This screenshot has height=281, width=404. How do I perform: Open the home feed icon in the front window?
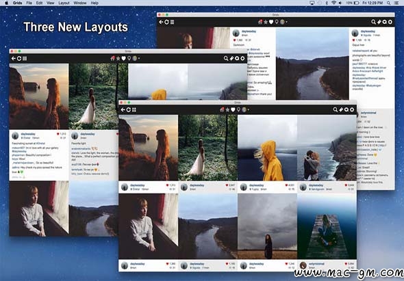coord(222,109)
